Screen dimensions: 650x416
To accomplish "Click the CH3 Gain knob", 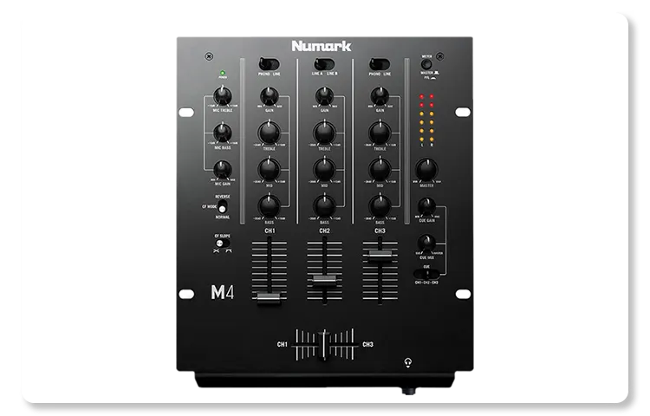I will (x=380, y=96).
